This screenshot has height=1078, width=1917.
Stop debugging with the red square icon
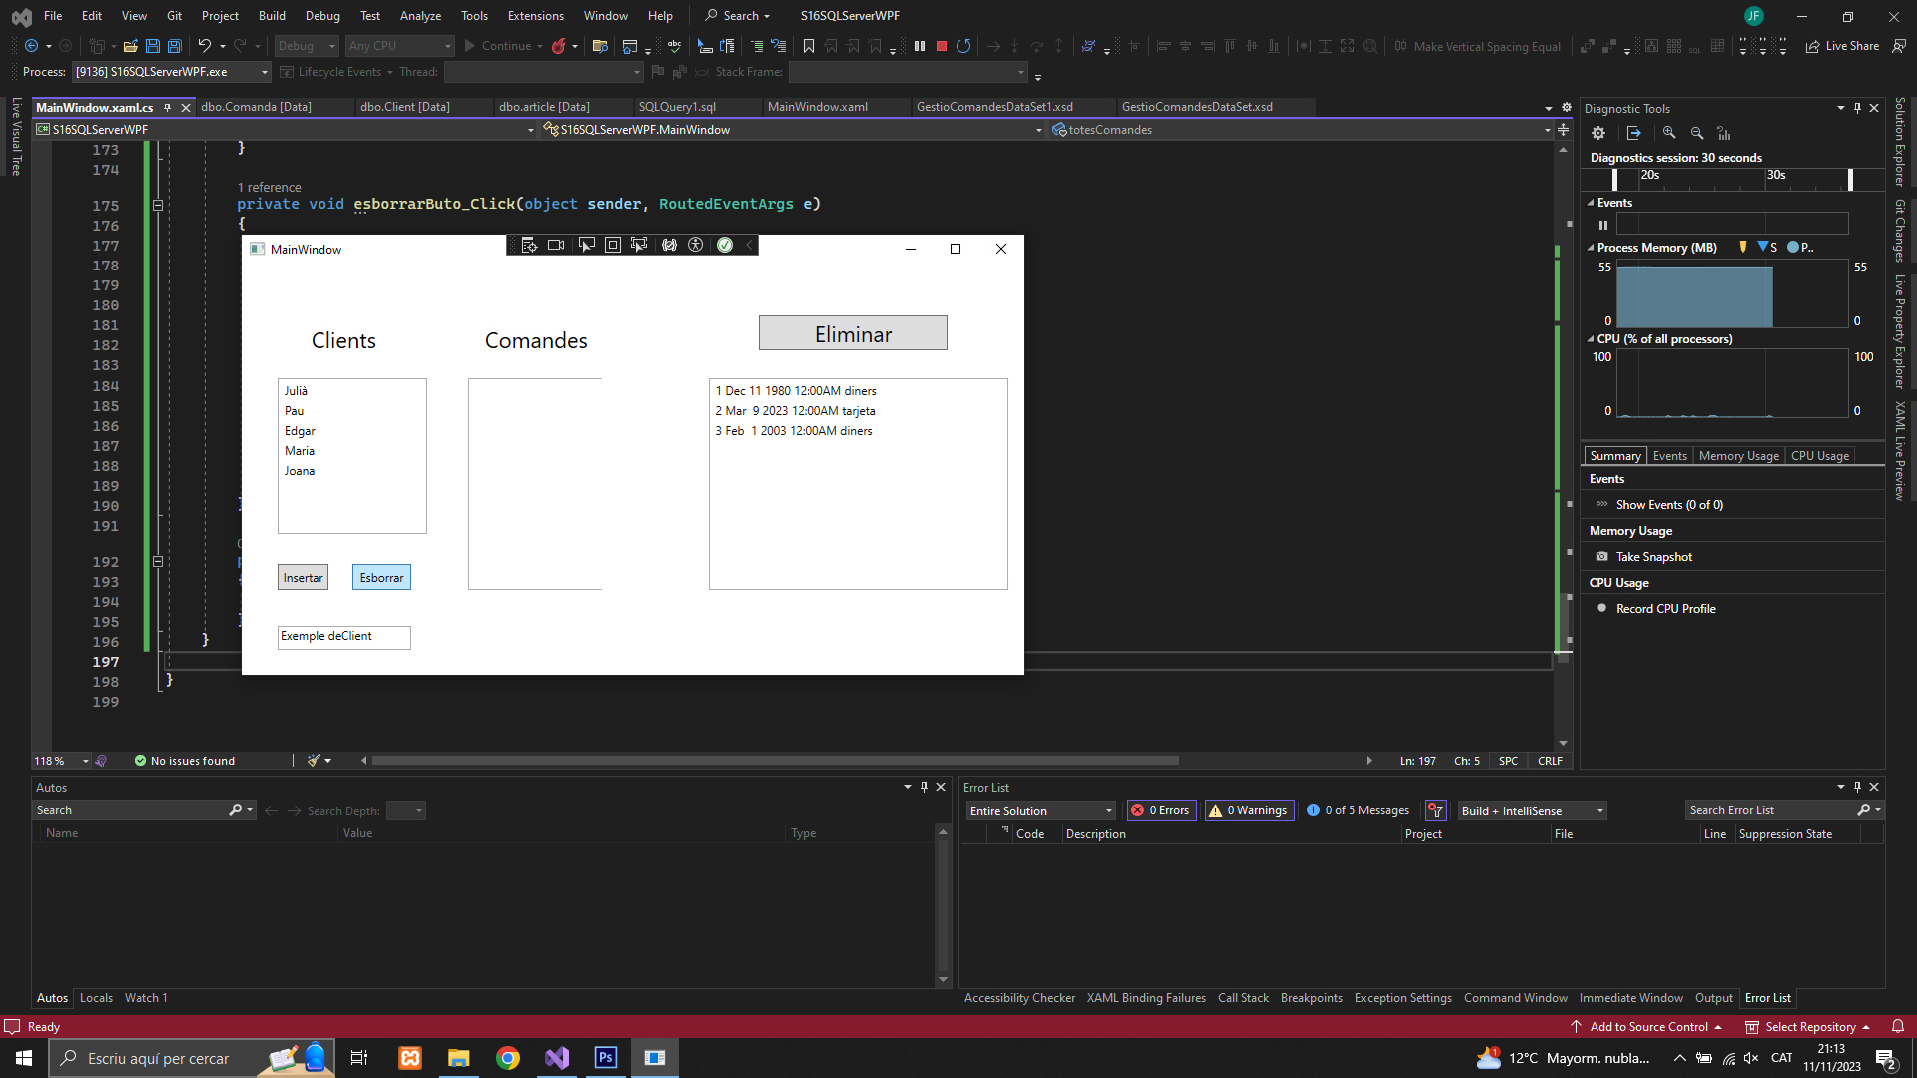tap(941, 46)
